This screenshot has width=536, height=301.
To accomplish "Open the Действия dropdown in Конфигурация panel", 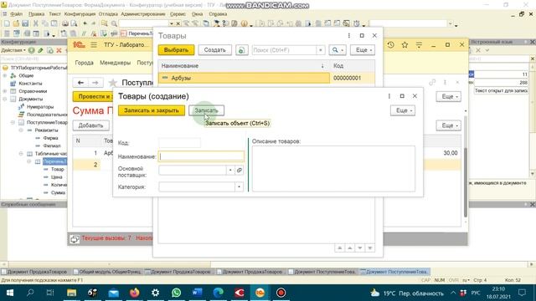I will point(13,50).
